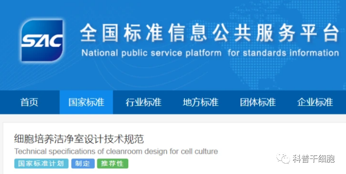Switch to the 行业标准 tab
This screenshot has height=174, width=346.
[143, 102]
